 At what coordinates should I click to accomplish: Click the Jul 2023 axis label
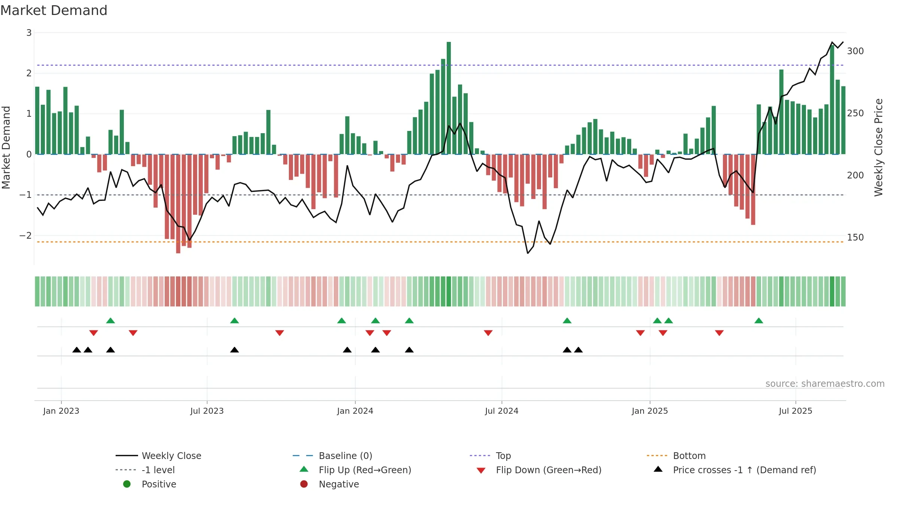coord(207,411)
